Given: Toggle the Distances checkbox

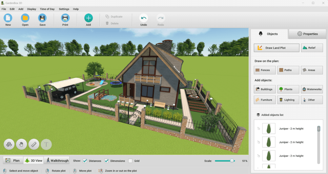Looking at the screenshot, I should tap(85, 161).
